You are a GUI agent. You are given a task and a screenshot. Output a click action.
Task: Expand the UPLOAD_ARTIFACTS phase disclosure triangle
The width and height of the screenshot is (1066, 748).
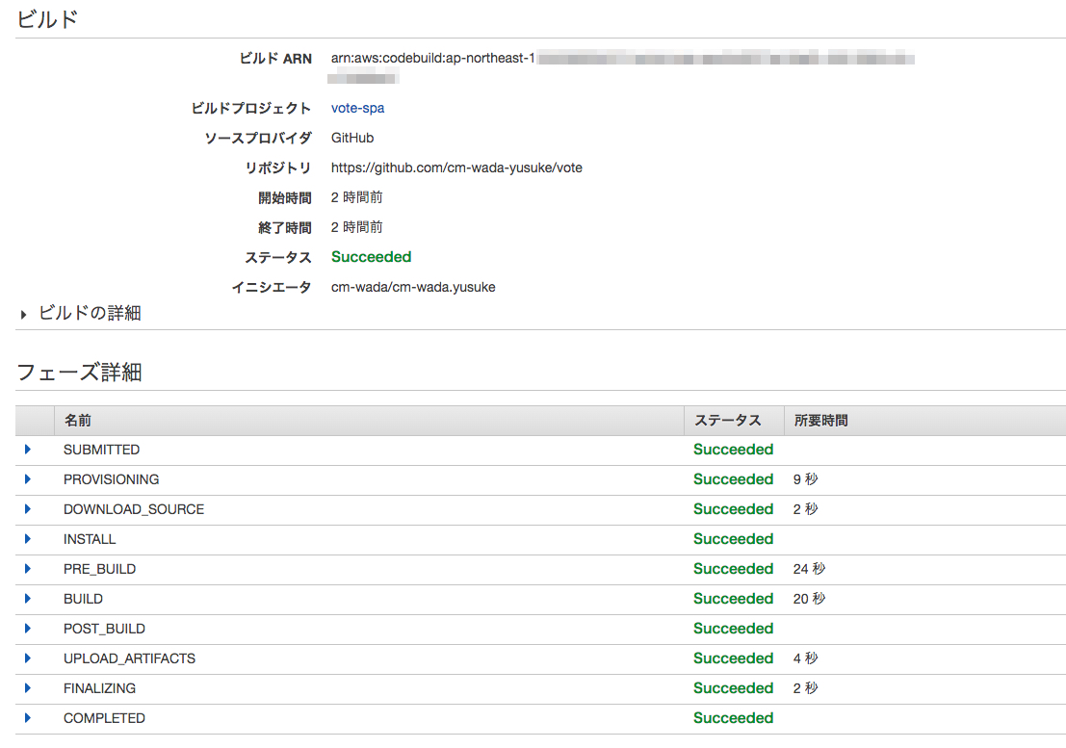coord(27,658)
